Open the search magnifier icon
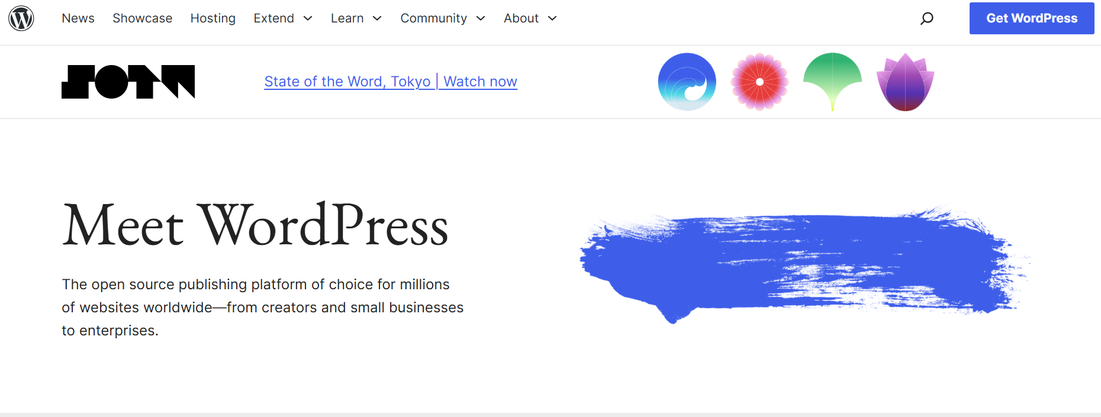This screenshot has width=1101, height=417. [x=927, y=18]
